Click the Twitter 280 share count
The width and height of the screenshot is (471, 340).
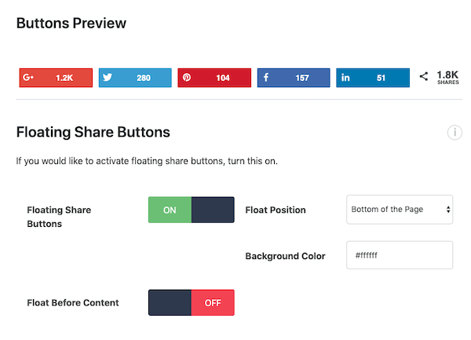(144, 78)
